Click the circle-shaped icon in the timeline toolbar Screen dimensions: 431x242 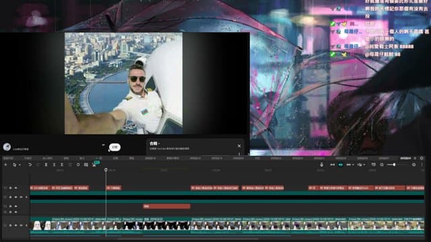[x=78, y=165]
